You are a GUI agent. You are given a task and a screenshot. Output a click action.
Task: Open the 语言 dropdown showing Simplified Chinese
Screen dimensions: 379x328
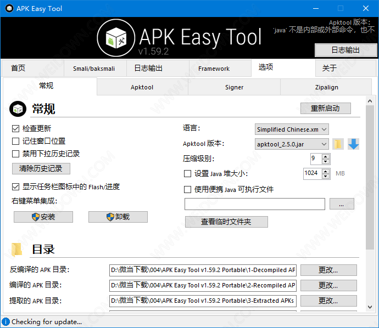[x=292, y=129]
